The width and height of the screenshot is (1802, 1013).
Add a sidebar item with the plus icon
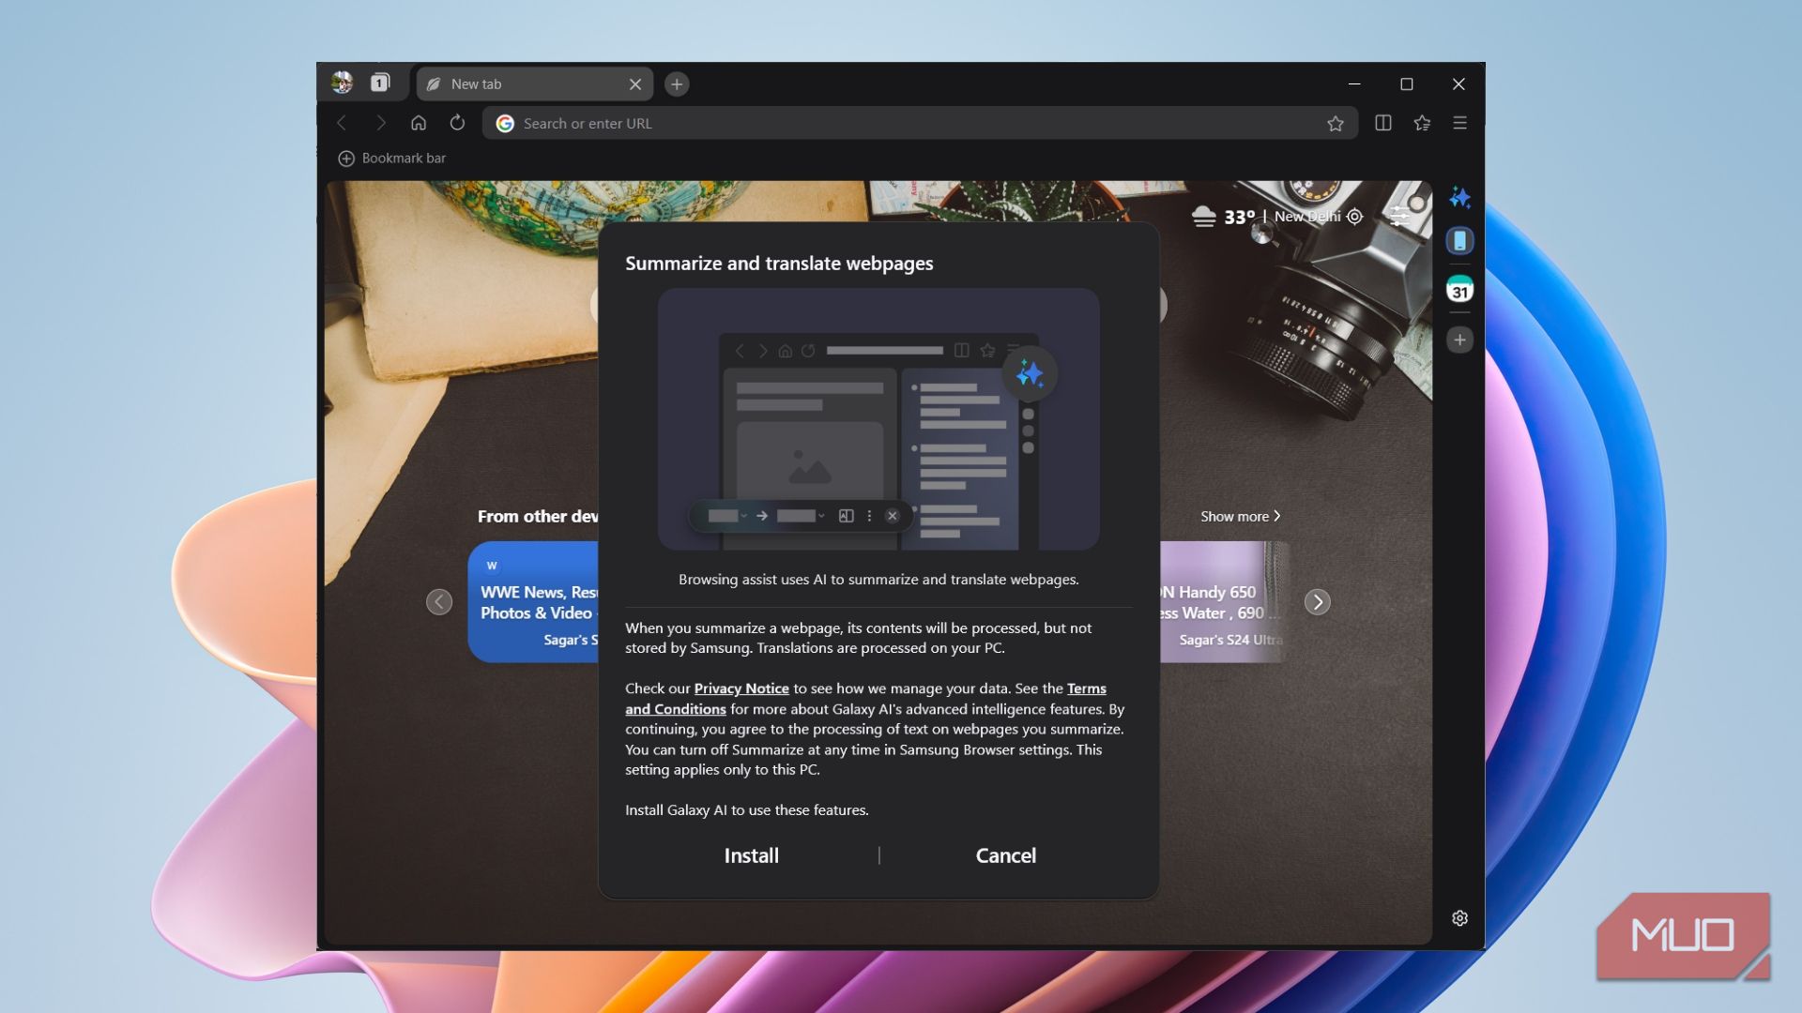pyautogui.click(x=1459, y=340)
